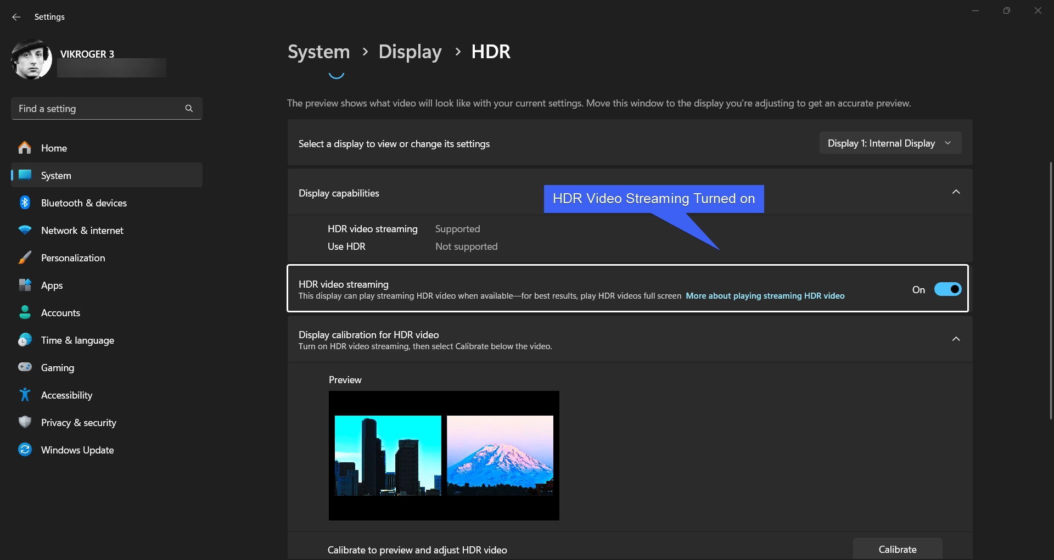Click the Accounts person icon
This screenshot has height=560, width=1054.
pyautogui.click(x=25, y=312)
